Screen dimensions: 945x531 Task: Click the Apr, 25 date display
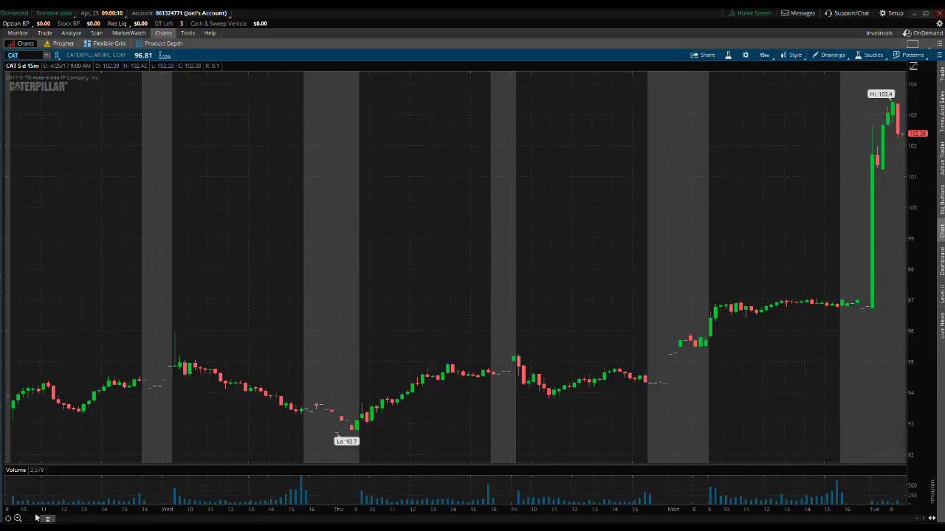pyautogui.click(x=89, y=13)
